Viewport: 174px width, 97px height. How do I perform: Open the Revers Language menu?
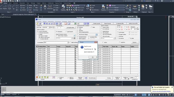pyautogui.click(x=64, y=22)
